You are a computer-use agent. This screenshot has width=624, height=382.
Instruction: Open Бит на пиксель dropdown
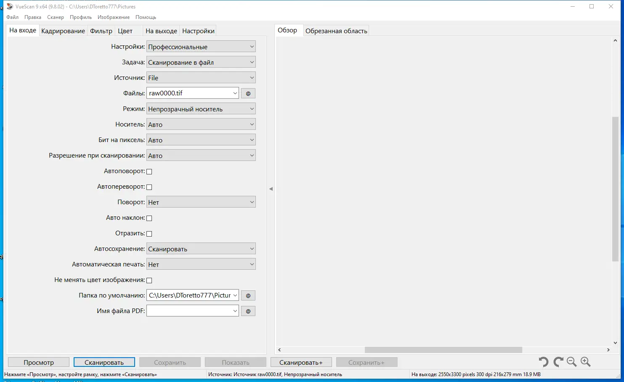[x=201, y=140]
